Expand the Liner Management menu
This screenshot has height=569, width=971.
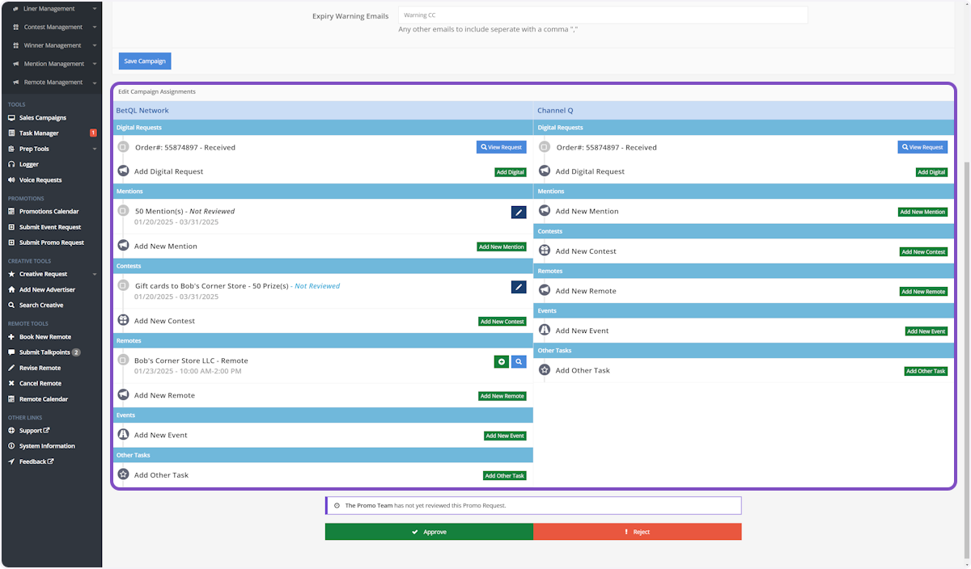coord(95,9)
